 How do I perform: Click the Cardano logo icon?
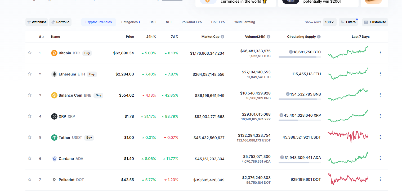[x=54, y=159]
